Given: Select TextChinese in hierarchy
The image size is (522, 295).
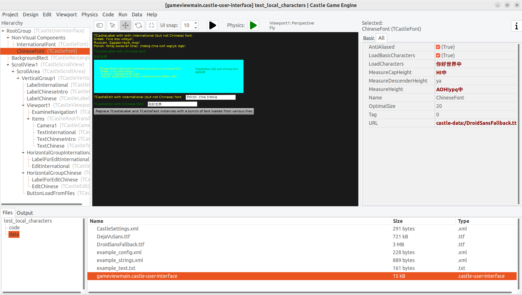Looking at the screenshot, I should coord(51,146).
